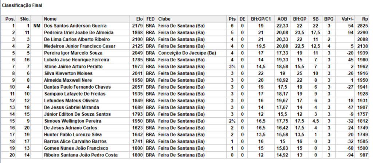Click on Pedreira Uriel Joabe De Almeida
The height and width of the screenshot is (163, 373).
tap(78, 33)
